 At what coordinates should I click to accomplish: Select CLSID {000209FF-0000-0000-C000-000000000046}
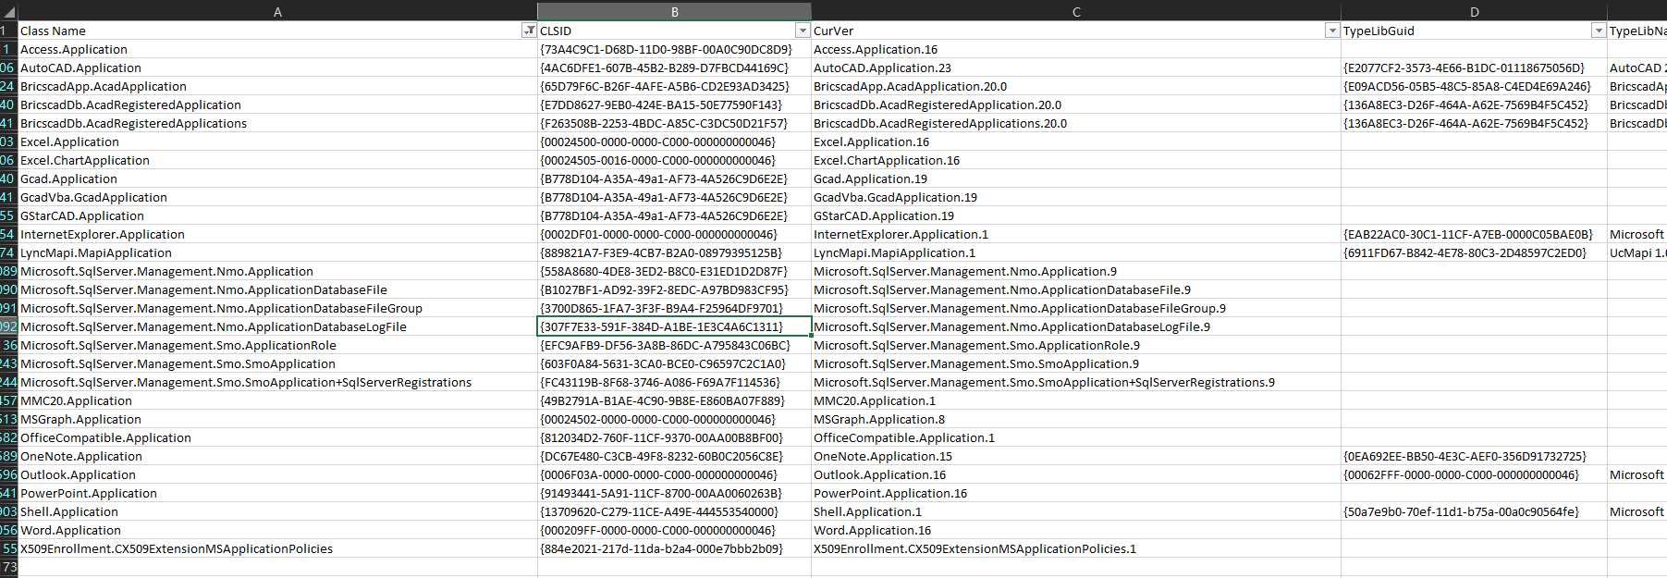tap(674, 530)
